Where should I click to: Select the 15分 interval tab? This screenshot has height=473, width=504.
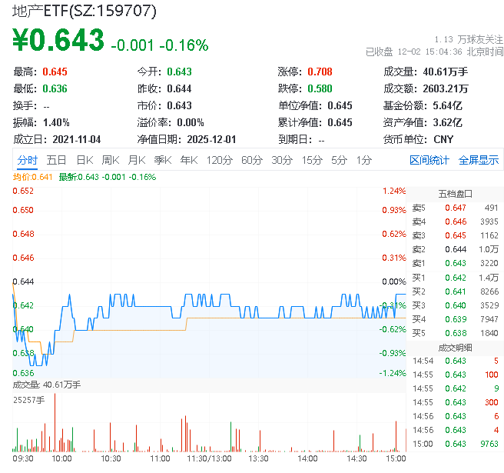[311, 160]
